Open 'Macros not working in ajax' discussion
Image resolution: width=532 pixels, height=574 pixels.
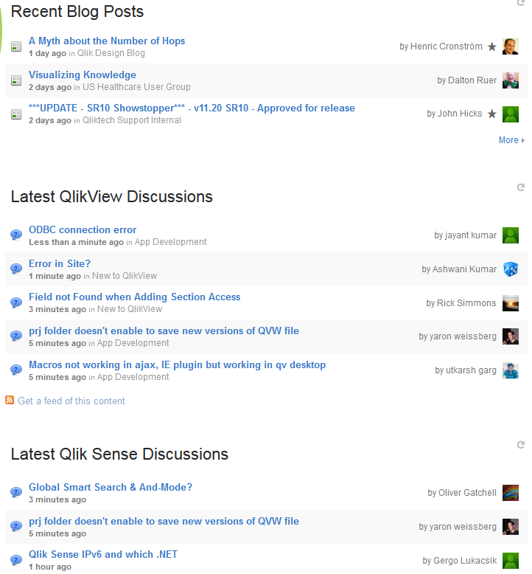click(x=177, y=365)
